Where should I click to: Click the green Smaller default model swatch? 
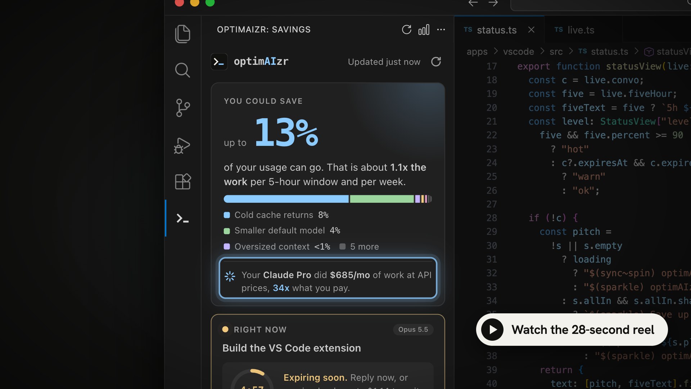(x=227, y=231)
